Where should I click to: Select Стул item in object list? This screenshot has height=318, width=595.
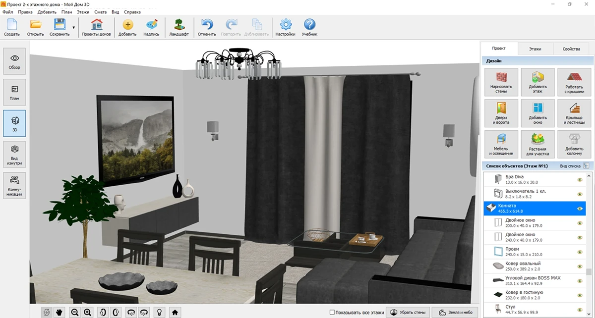(535, 309)
